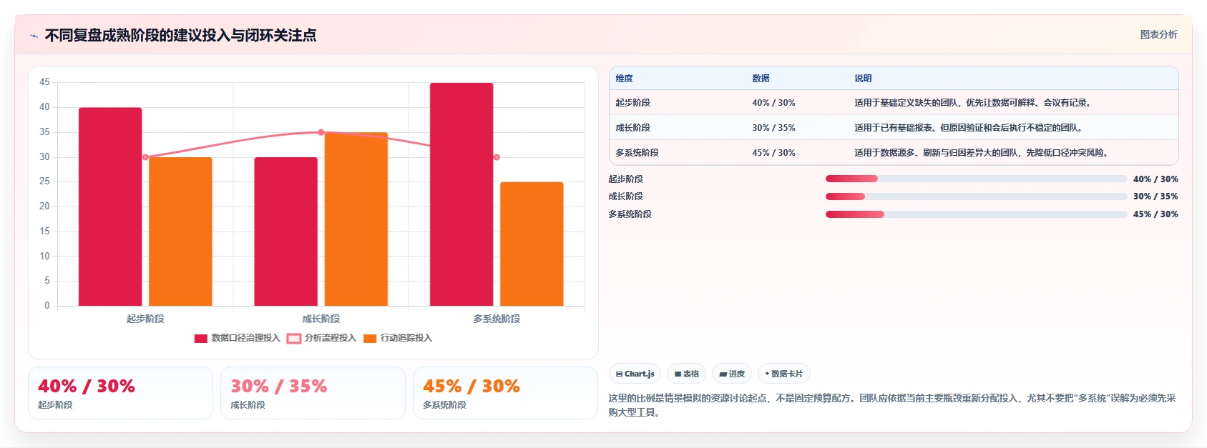
Task: Click the 成长阶段 progress bar
Action: point(976,196)
